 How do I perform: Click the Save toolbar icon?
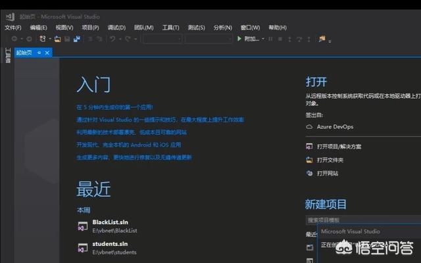(67, 39)
